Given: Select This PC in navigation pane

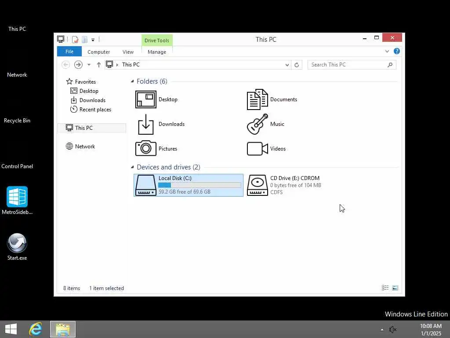Looking at the screenshot, I should point(92,128).
